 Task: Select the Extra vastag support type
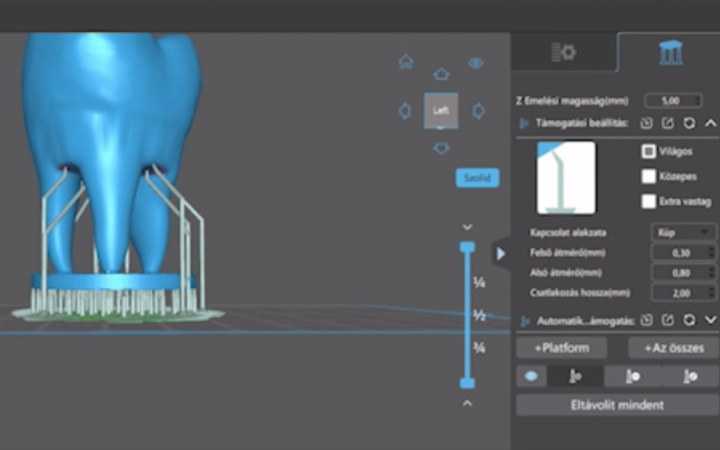click(x=649, y=201)
